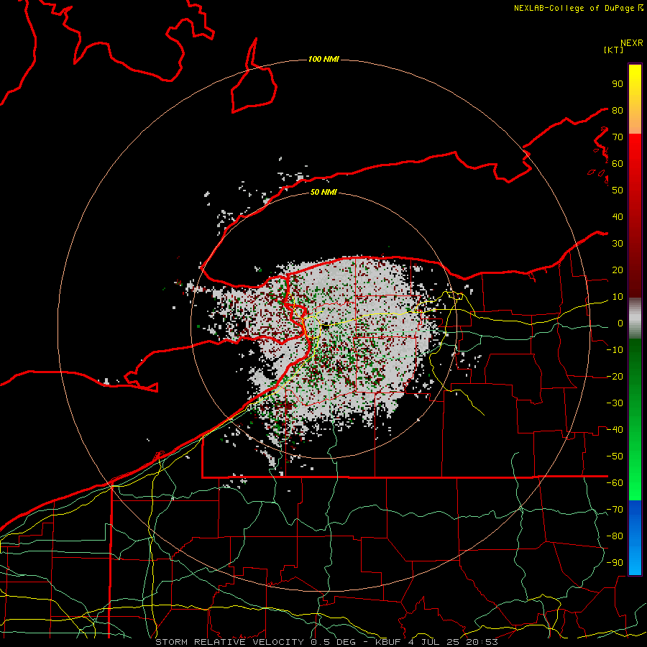Click the [KT] units label
This screenshot has height=647, width=647.
tap(613, 50)
